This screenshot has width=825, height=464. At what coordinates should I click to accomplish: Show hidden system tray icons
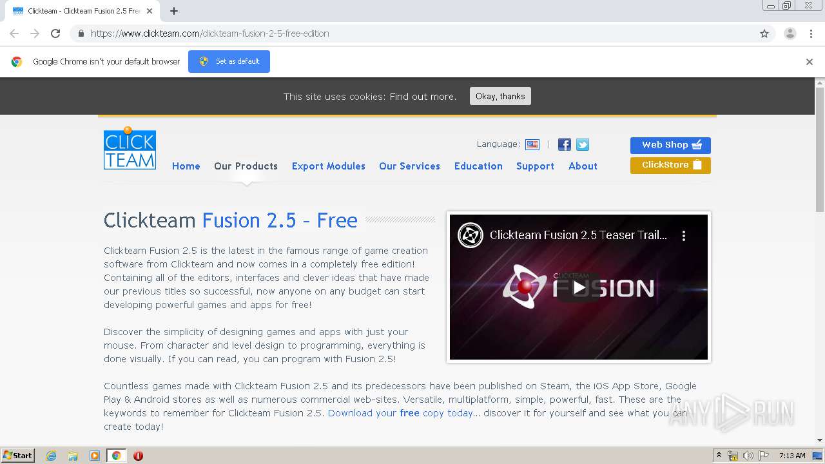point(719,456)
